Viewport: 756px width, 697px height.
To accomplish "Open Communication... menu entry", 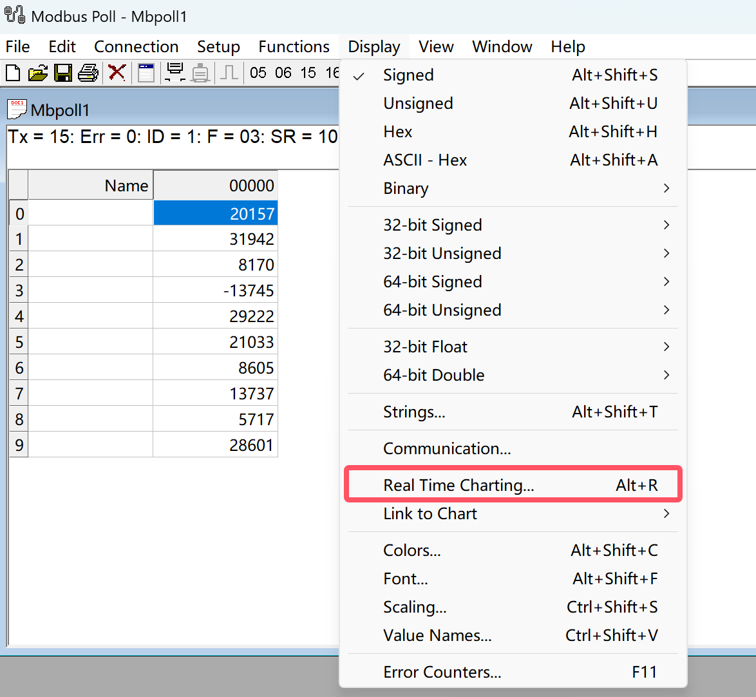I will (x=513, y=448).
